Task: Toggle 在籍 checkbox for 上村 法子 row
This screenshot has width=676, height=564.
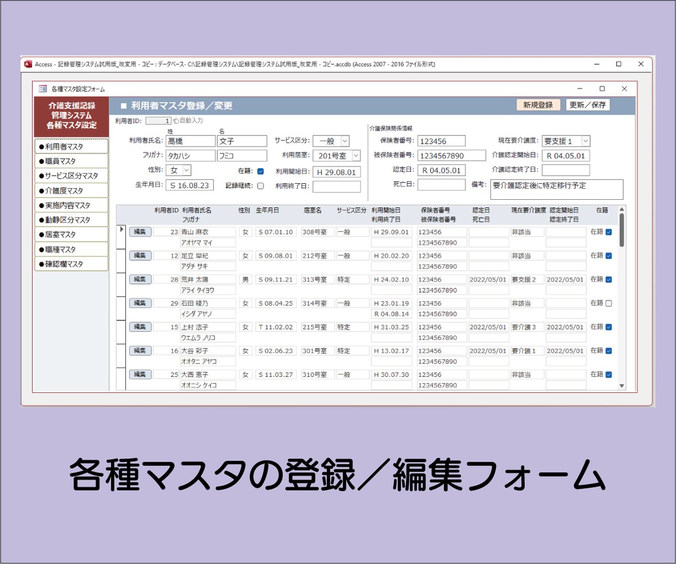Action: [x=609, y=327]
